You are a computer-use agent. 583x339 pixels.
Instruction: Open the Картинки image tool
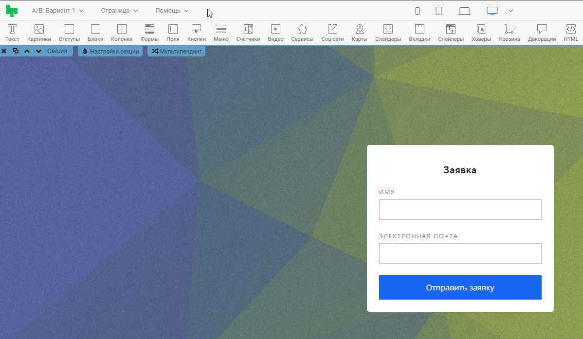coord(39,33)
